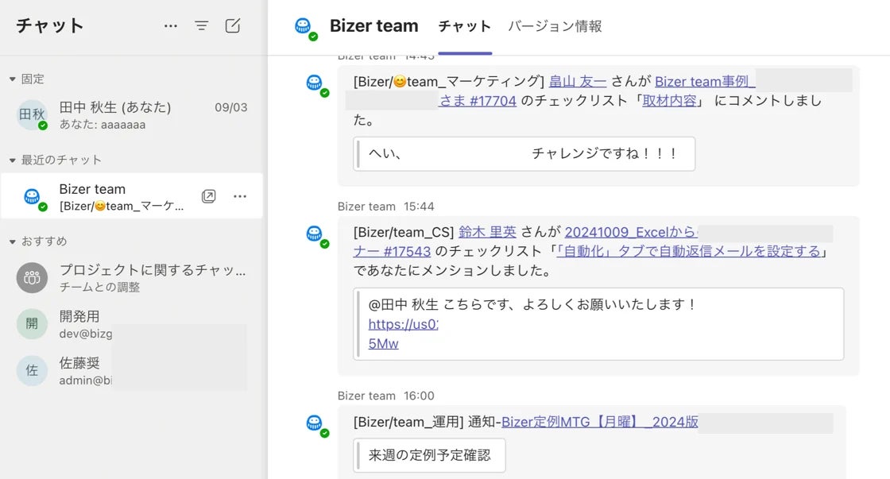Image resolution: width=890 pixels, height=479 pixels.
Task: Click Bizer bot avatar on 16:00 message
Action: (x=315, y=424)
